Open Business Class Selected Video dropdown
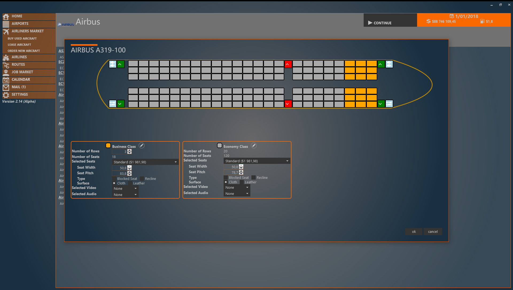This screenshot has height=290, width=513. 125,188
